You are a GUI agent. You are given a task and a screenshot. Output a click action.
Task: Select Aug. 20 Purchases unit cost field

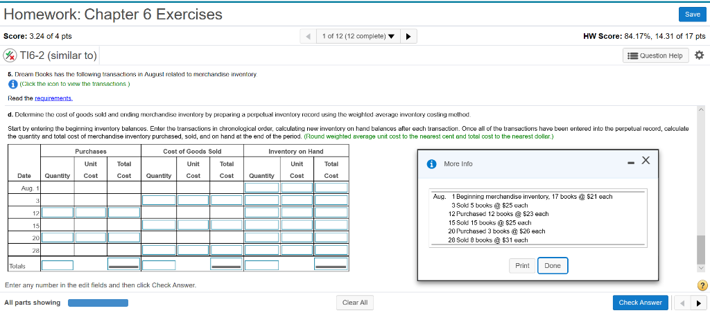[x=91, y=237]
